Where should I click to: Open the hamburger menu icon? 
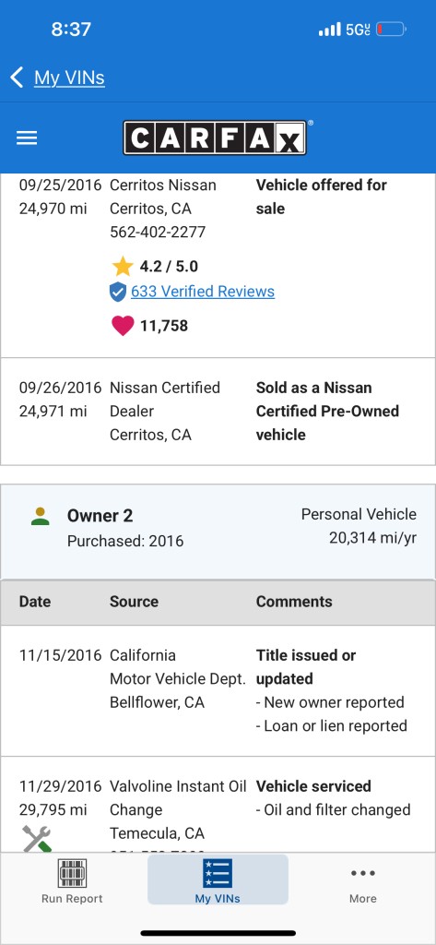click(x=27, y=138)
